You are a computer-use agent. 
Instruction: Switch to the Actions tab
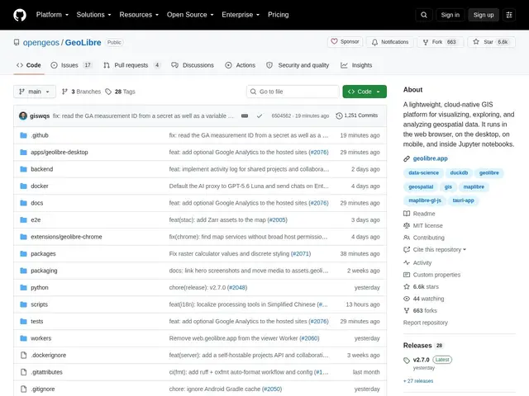[x=241, y=65]
